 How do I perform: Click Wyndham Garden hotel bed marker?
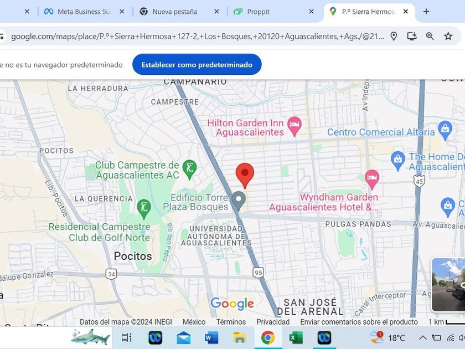click(x=372, y=179)
